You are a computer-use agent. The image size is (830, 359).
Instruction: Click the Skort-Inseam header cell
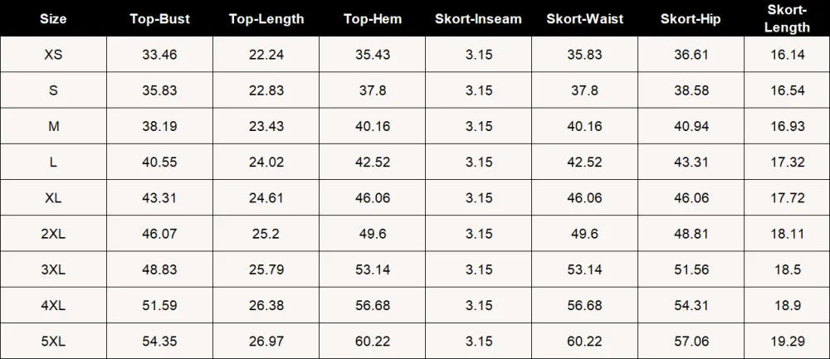479,18
